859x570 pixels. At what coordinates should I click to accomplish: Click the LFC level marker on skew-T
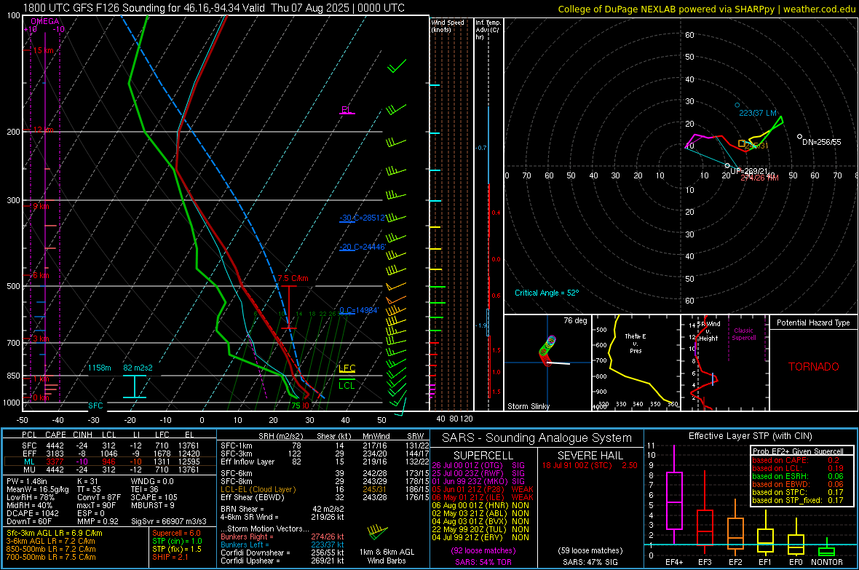347,369
